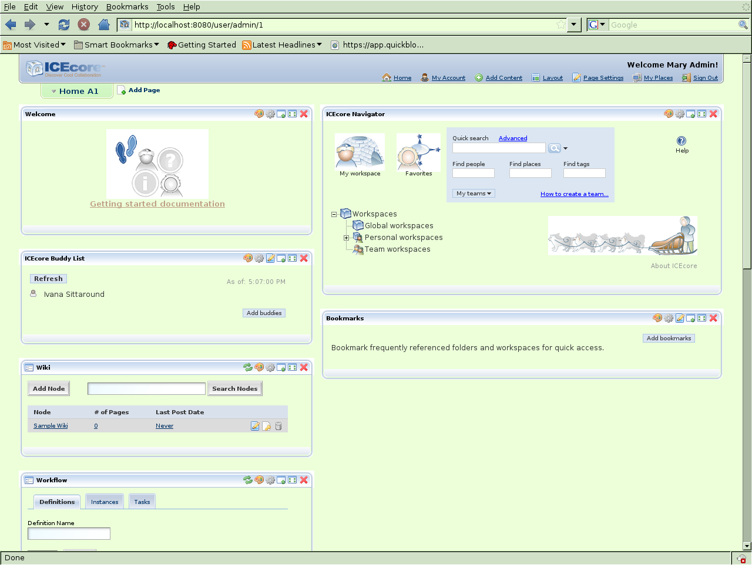Switch to the Tasks tab in Workflow

pos(142,502)
